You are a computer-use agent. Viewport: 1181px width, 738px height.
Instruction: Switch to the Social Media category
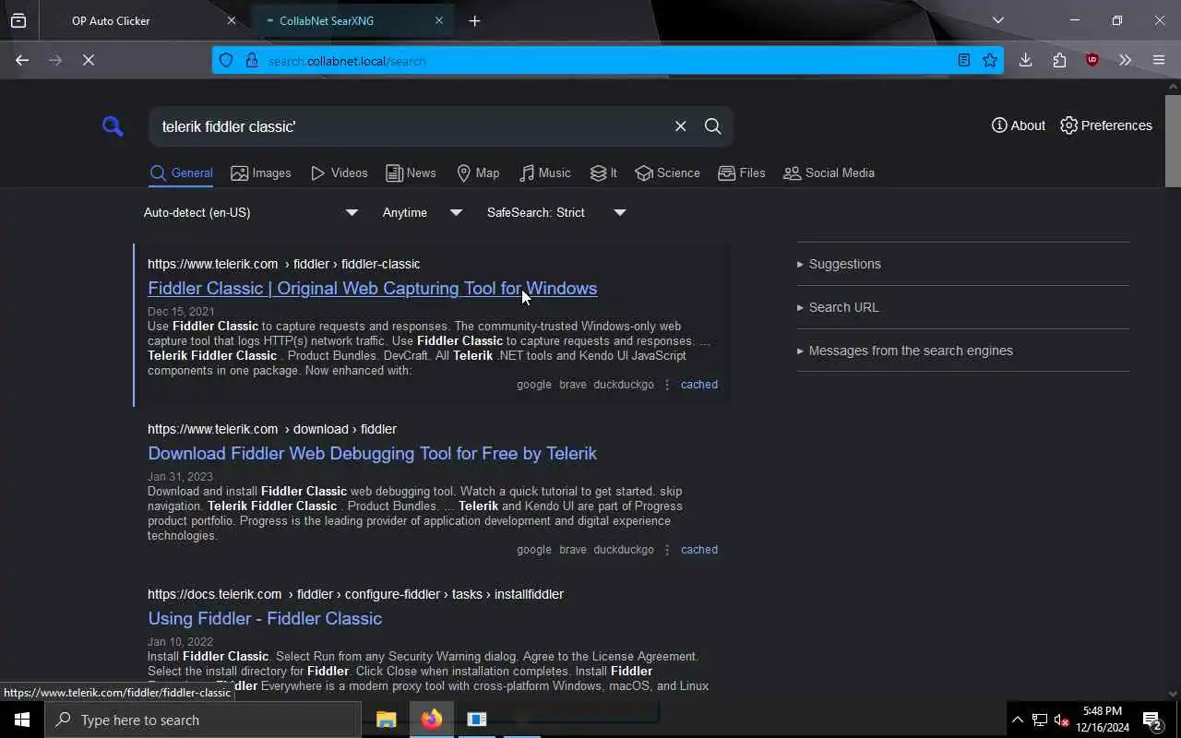tap(829, 173)
